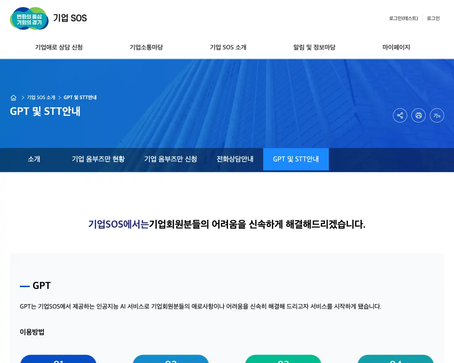Click the Gyeonggi province logo
Image resolution: width=454 pixels, height=363 pixels.
point(29,18)
